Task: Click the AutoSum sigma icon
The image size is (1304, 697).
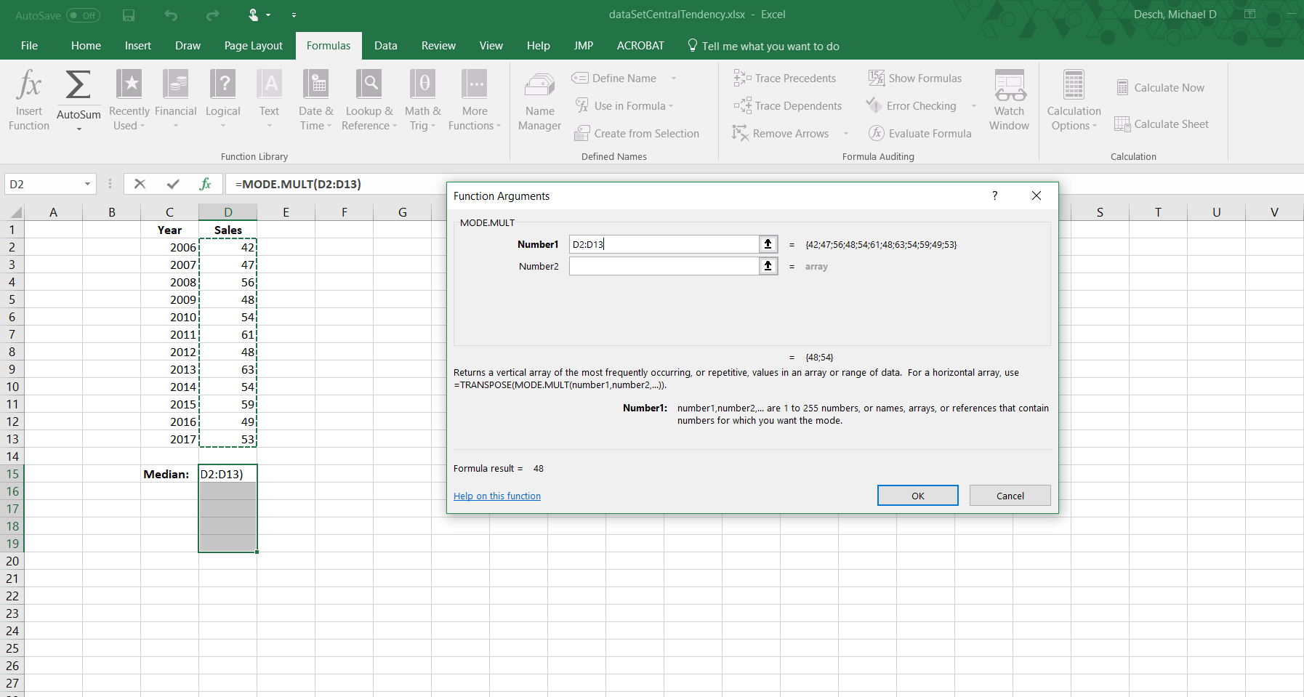Action: [x=79, y=86]
